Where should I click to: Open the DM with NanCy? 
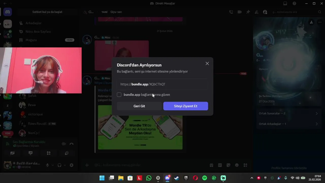[x=47, y=133]
